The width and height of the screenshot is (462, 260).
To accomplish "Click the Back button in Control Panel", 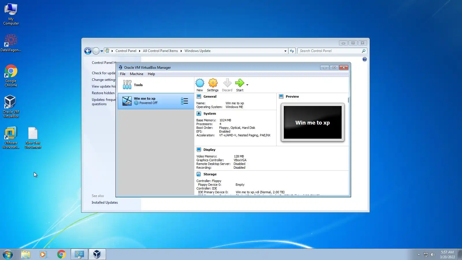I will pyautogui.click(x=88, y=51).
